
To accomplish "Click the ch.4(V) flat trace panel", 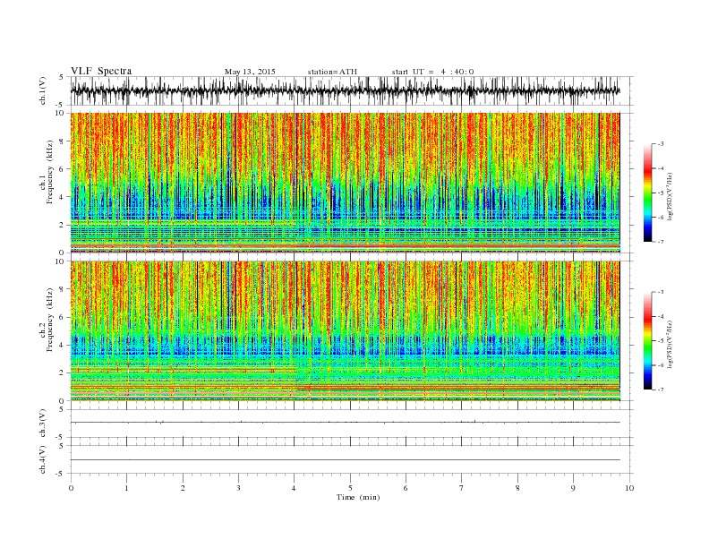I will pyautogui.click(x=352, y=459).
